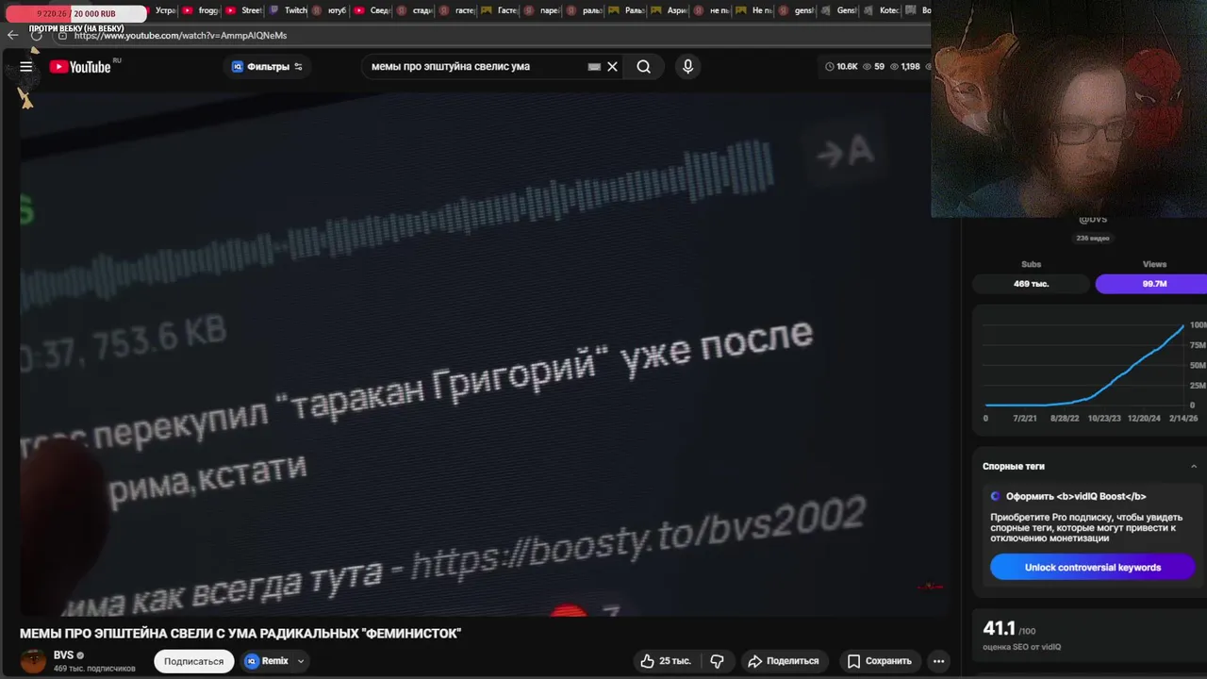The width and height of the screenshot is (1207, 679).
Task: Click the 1,198 views eye stat
Action: (x=905, y=67)
